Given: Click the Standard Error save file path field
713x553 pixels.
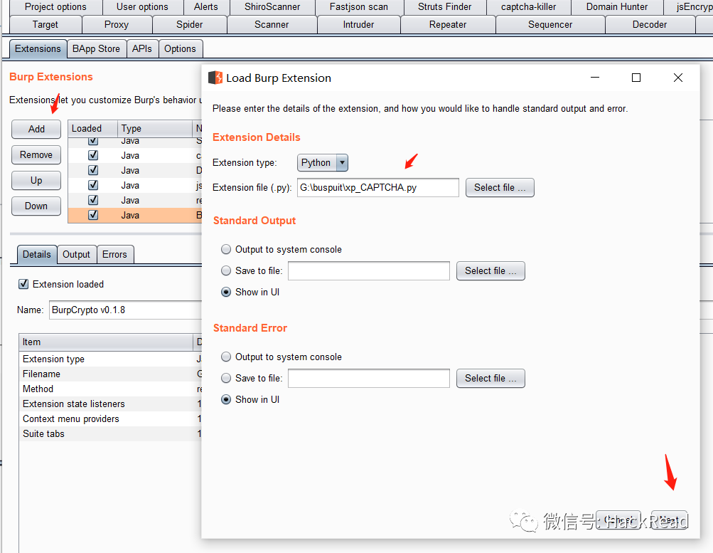Looking at the screenshot, I should pyautogui.click(x=369, y=378).
